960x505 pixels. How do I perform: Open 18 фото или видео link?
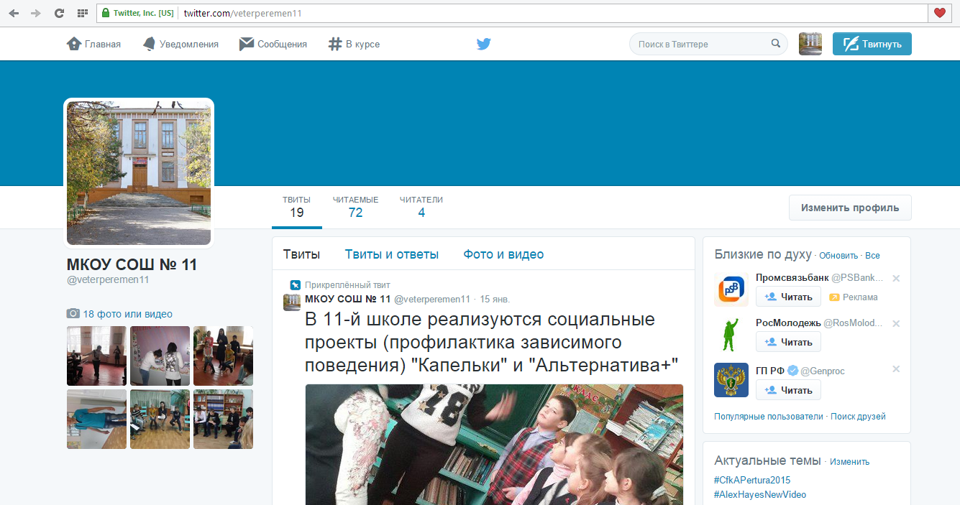pos(128,314)
